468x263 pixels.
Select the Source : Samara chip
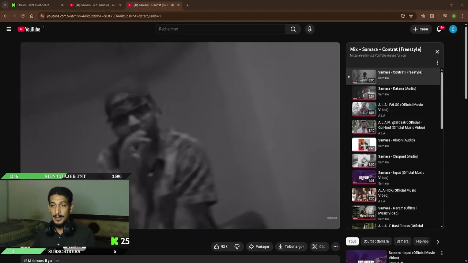[376, 241]
